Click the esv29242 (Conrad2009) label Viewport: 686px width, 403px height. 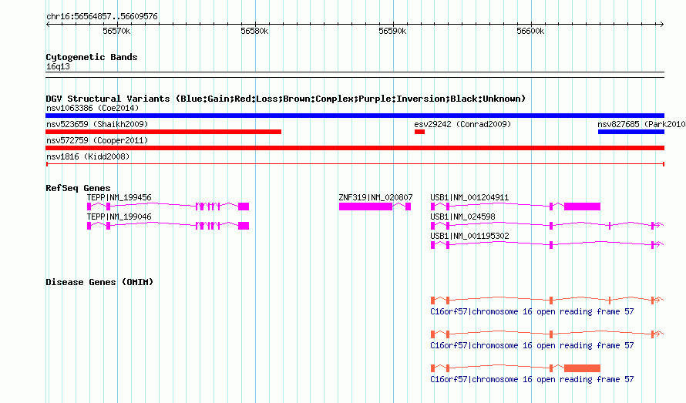click(x=462, y=124)
